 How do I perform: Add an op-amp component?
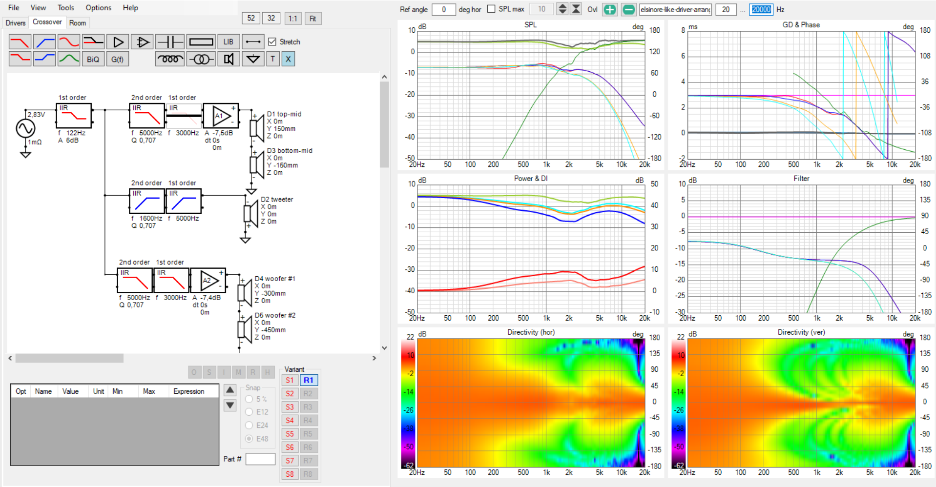(142, 42)
